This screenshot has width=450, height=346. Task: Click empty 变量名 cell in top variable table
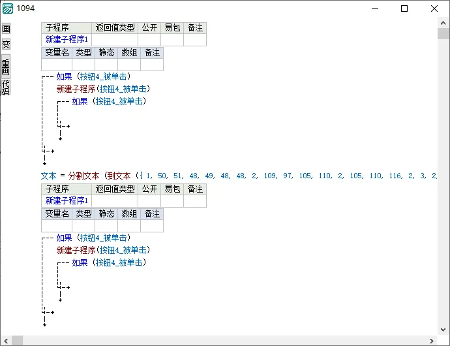57,65
